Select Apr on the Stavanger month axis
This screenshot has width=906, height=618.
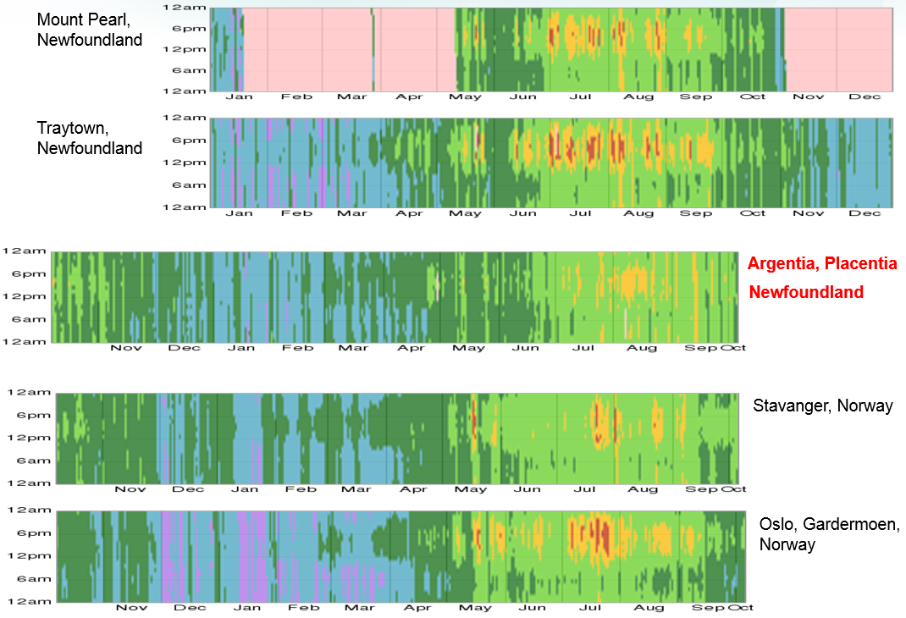click(413, 489)
